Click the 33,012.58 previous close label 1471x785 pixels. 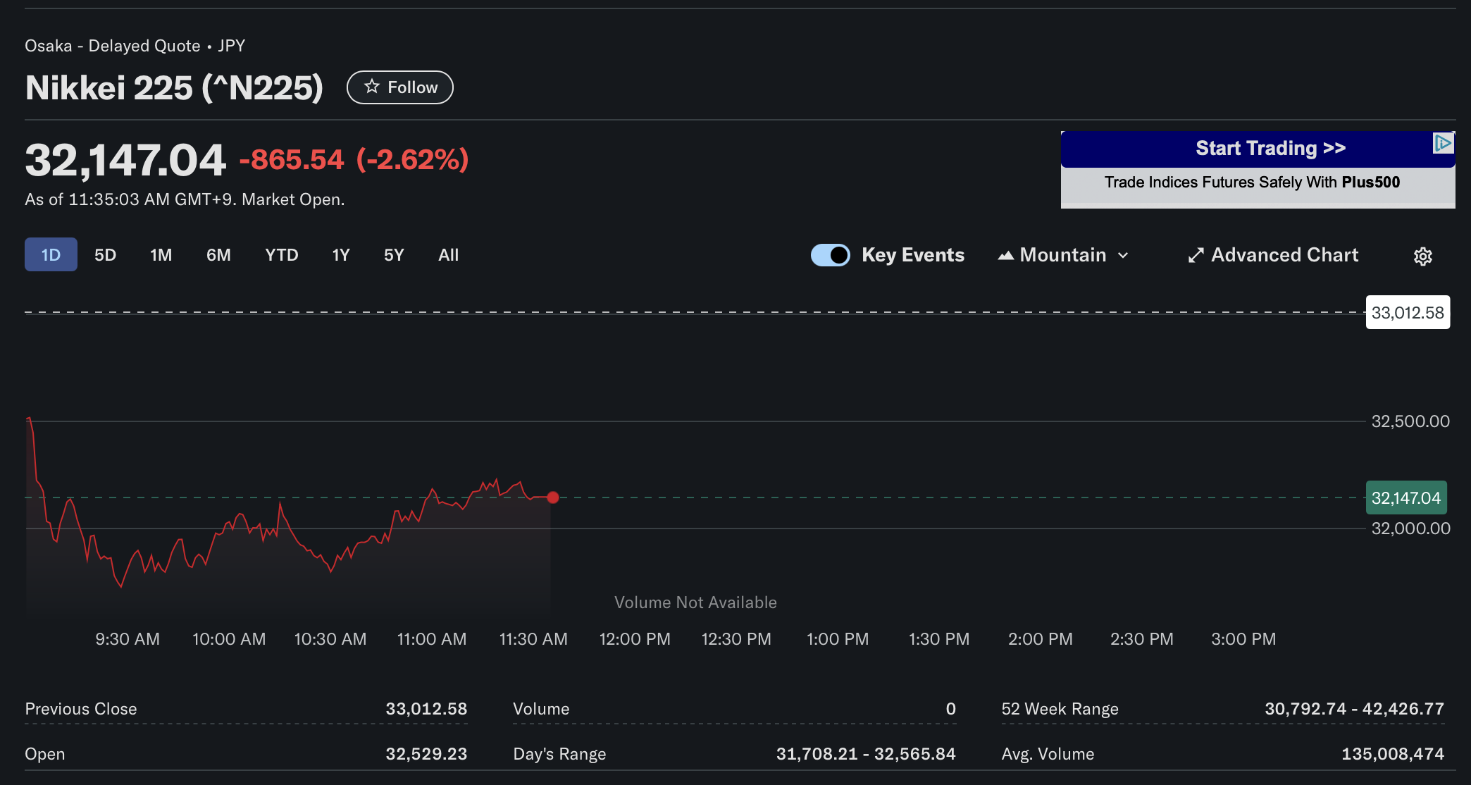coord(1408,312)
